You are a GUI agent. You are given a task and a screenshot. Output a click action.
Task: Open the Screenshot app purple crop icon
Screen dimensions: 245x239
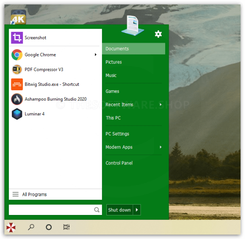17,38
